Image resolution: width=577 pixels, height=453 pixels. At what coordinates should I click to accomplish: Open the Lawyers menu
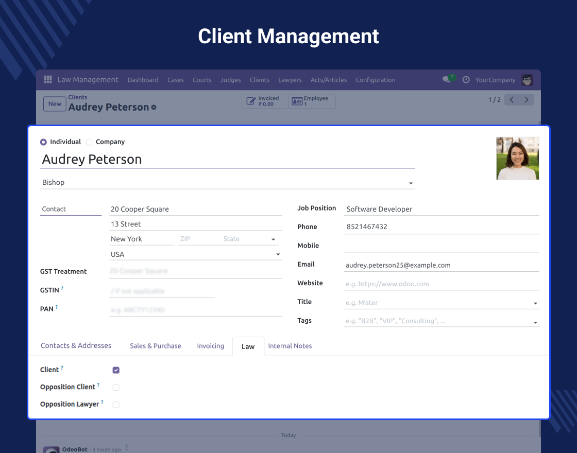[x=290, y=80]
